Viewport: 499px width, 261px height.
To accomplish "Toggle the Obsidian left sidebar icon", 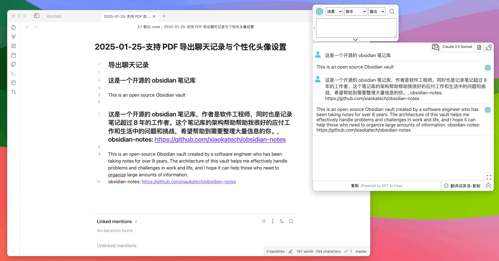I will [x=37, y=16].
